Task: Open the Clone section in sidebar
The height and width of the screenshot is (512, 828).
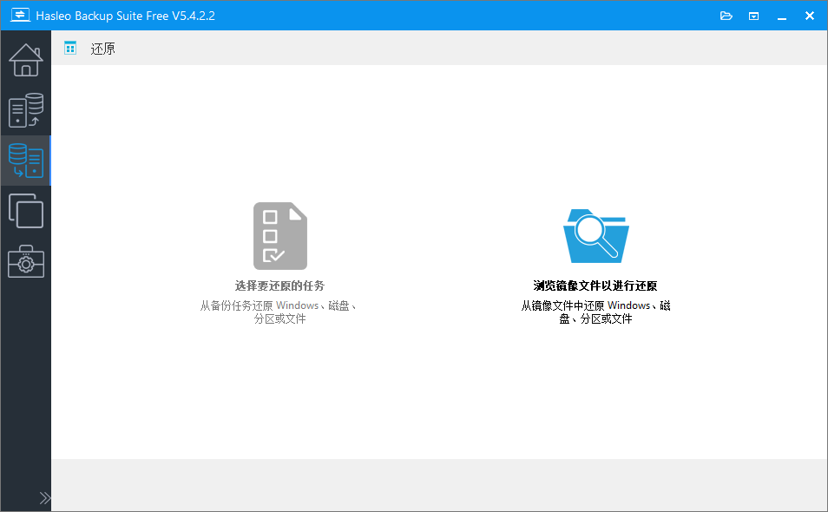Action: tap(25, 211)
